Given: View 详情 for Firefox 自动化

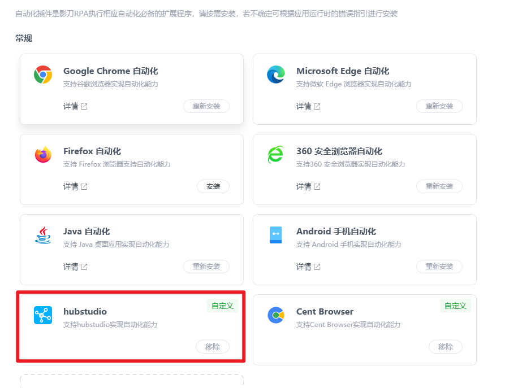Looking at the screenshot, I should click(x=75, y=186).
